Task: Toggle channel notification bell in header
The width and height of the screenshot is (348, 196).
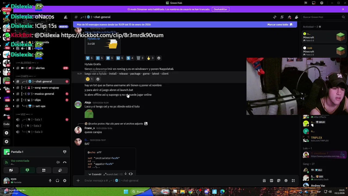Action: coord(282,17)
